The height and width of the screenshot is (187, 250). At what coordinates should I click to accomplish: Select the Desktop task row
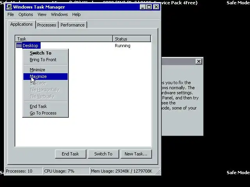click(83, 46)
